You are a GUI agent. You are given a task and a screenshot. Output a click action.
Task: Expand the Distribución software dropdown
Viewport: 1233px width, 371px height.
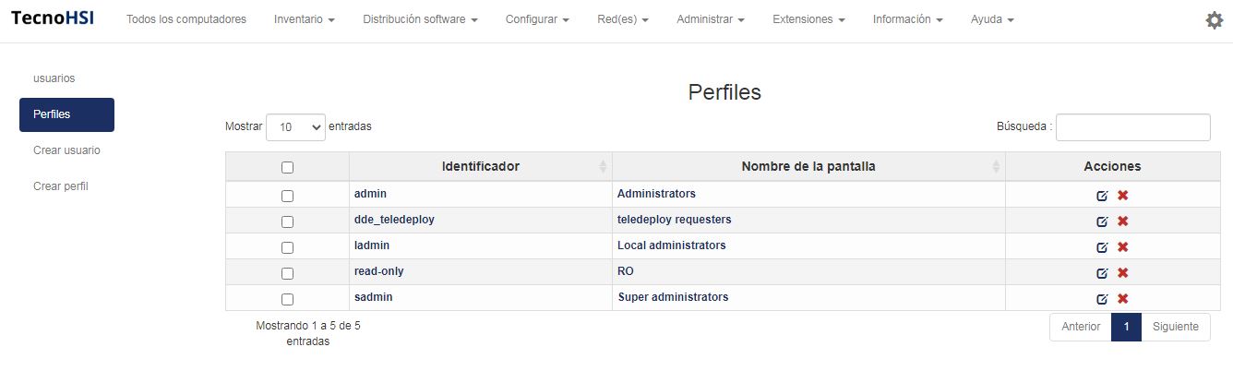point(420,19)
